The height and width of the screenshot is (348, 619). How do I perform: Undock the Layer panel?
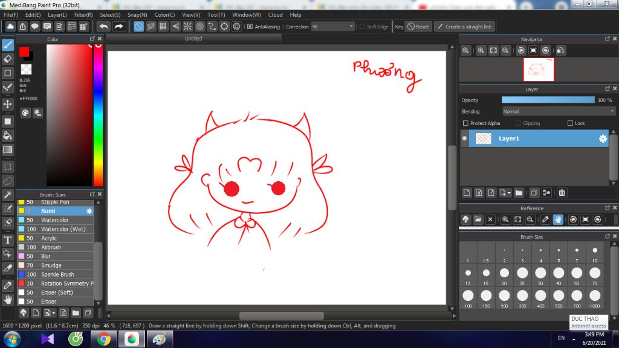(608, 89)
